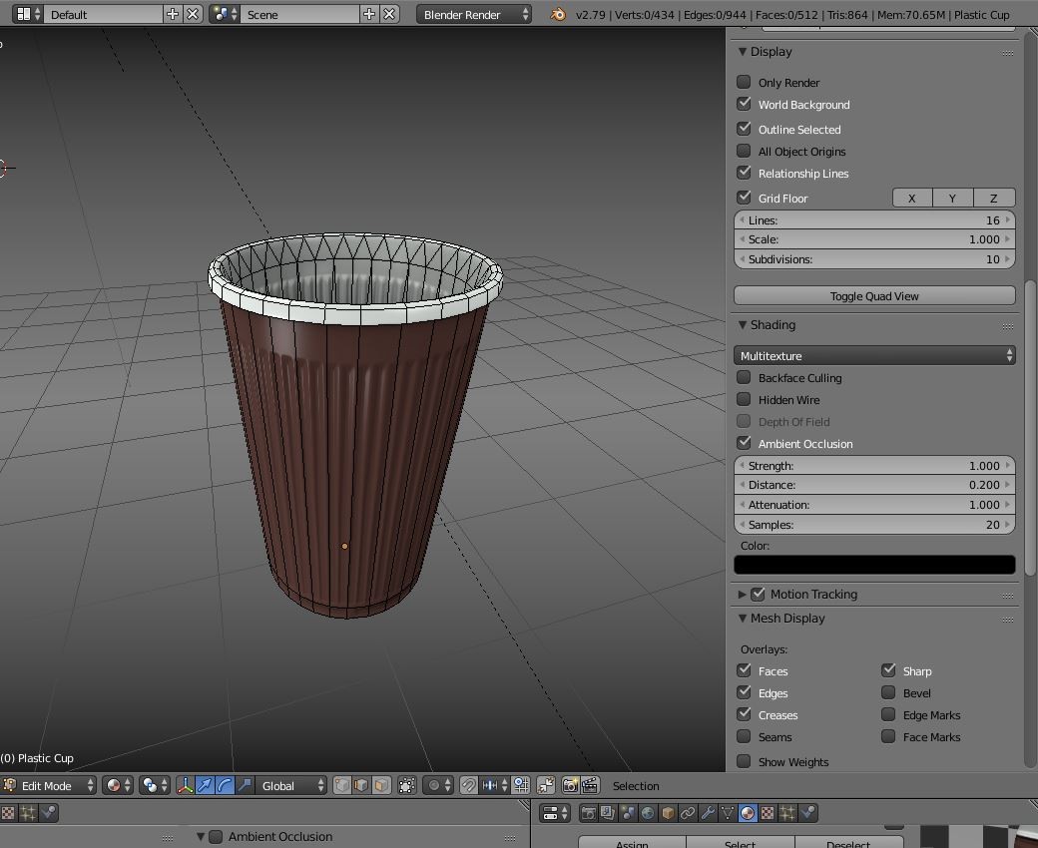Open the Edit Mode selector
Screen dimensions: 1038x848
tap(50, 785)
